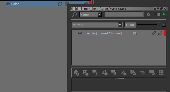Add a new procedural layer

[x=124, y=73]
